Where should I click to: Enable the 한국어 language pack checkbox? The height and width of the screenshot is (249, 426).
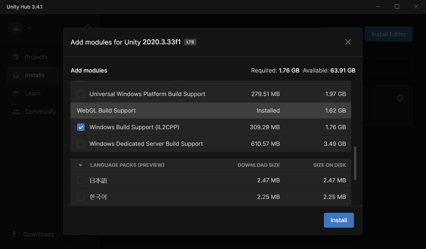pyautogui.click(x=81, y=197)
